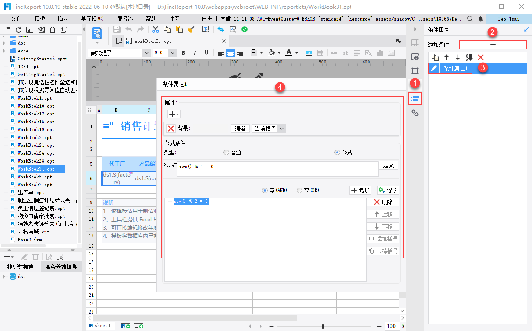The image size is (532, 331).
Task: Click the 修改 condition button
Action: (388, 190)
